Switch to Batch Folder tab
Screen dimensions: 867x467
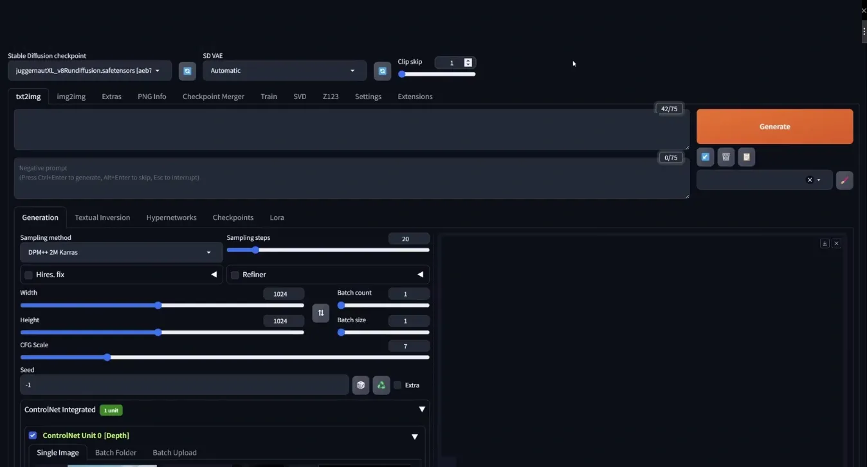pyautogui.click(x=116, y=453)
